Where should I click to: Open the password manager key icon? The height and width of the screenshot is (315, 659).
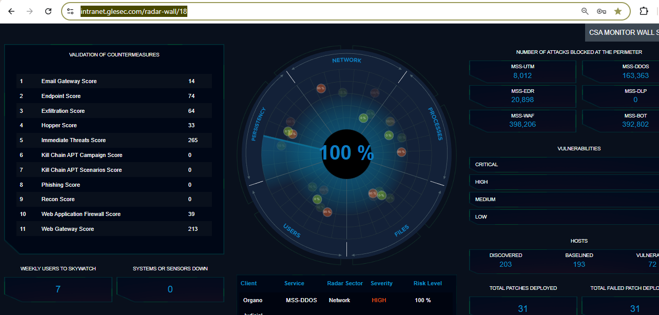[602, 11]
